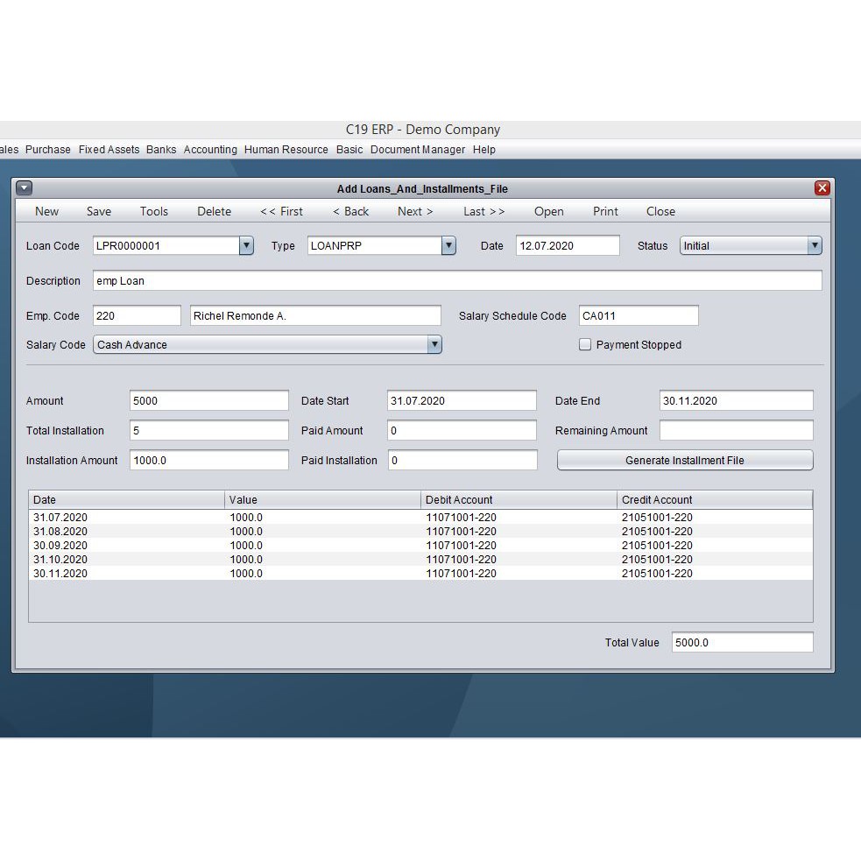Click the Description field with emp Loan

[457, 280]
